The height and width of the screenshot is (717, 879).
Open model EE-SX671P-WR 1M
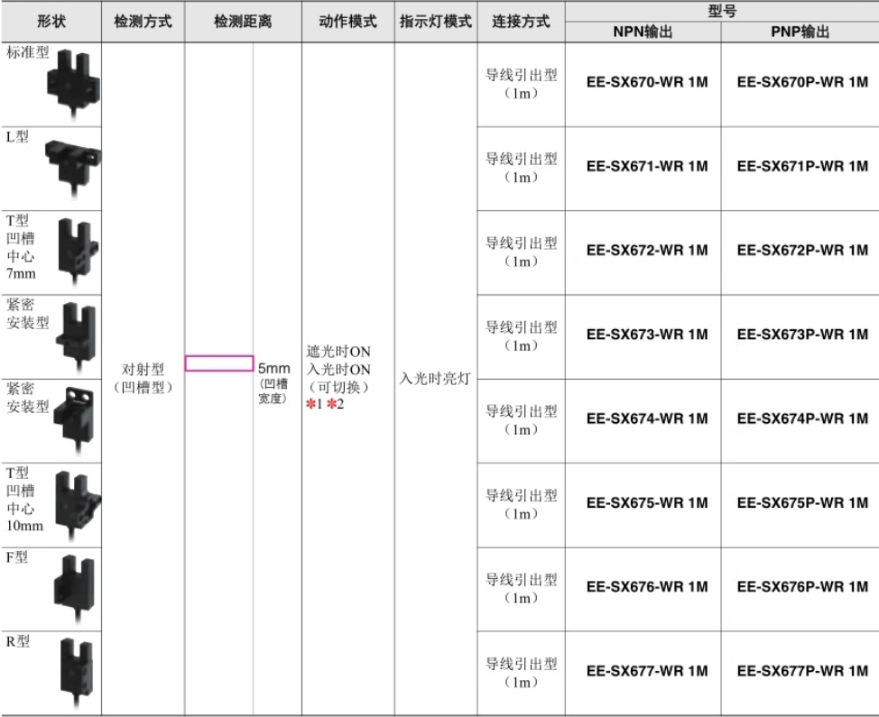[801, 166]
